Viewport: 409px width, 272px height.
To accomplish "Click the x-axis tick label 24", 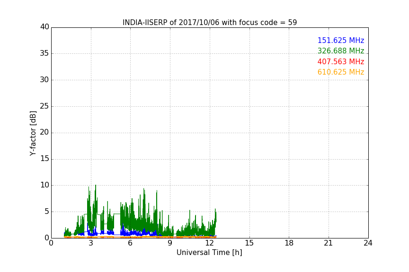I will click(368, 243).
